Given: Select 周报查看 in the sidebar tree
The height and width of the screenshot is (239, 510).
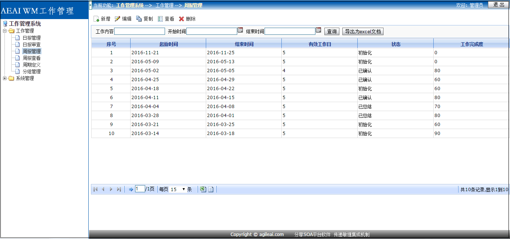Looking at the screenshot, I should (x=31, y=58).
